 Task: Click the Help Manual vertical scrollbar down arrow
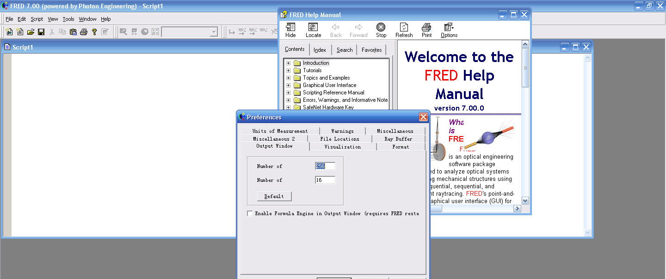525,201
